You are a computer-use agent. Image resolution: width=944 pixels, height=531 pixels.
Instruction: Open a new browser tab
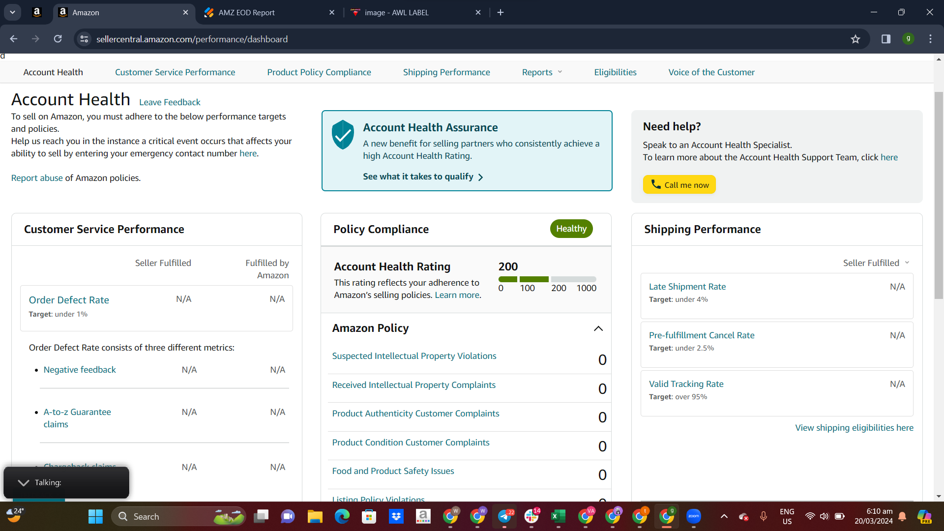pos(501,12)
